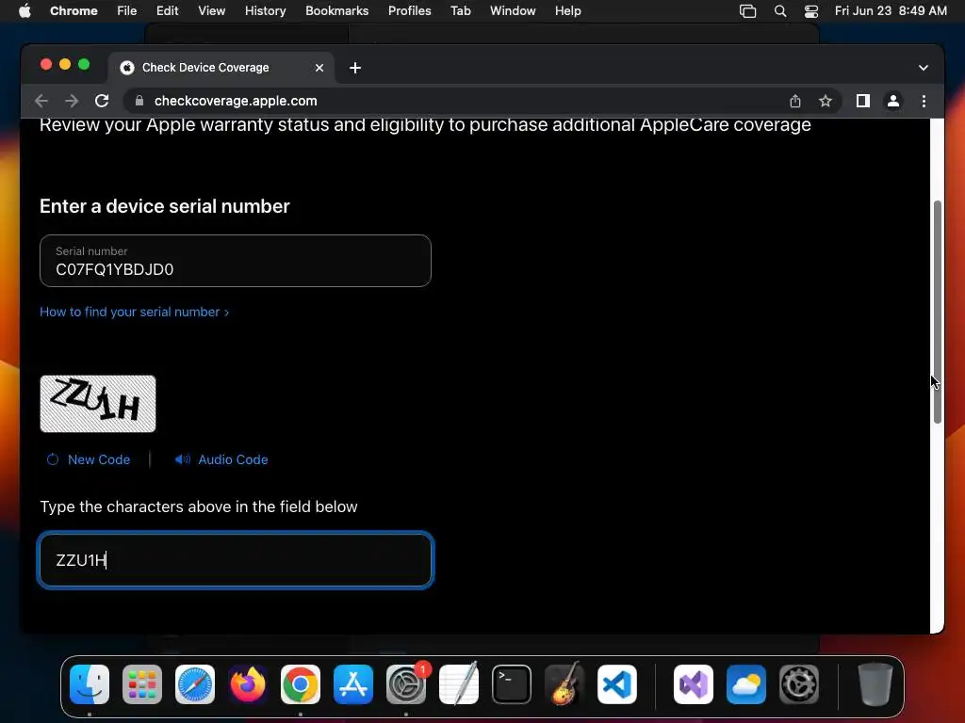965x723 pixels.
Task: Launch GarageBand from the Dock
Action: tap(564, 684)
